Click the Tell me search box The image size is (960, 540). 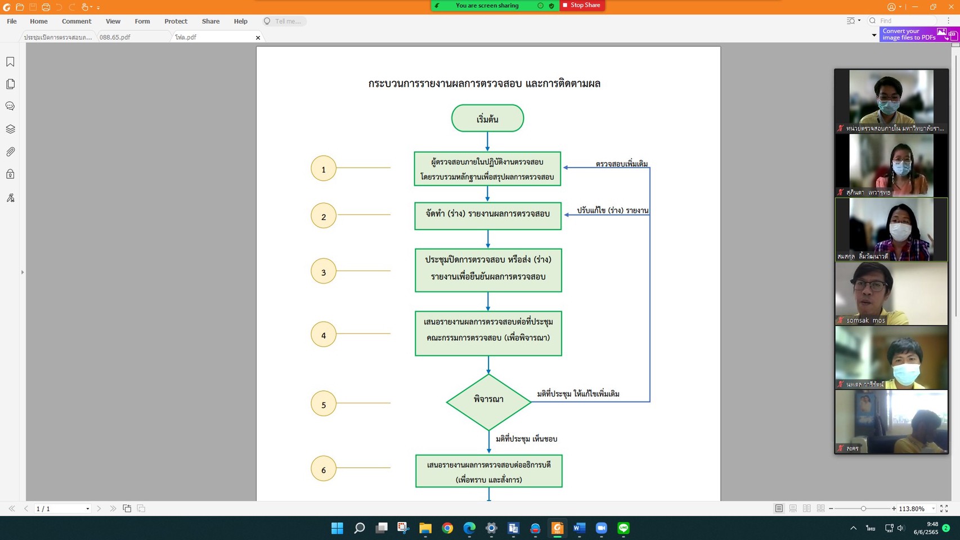point(284,21)
